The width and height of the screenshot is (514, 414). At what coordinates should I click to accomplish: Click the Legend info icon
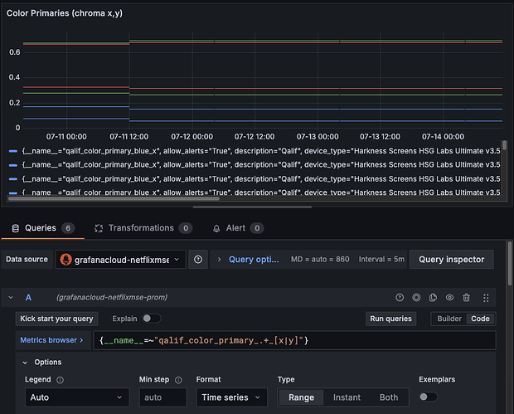coord(60,380)
